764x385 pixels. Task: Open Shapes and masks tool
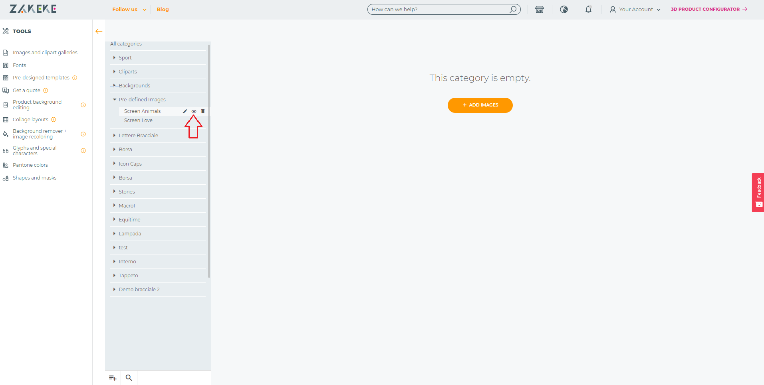[x=34, y=178]
